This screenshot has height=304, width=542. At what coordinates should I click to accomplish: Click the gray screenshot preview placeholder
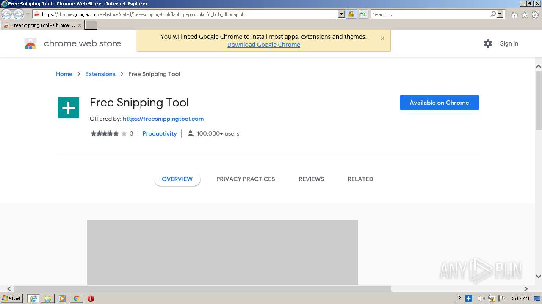pyautogui.click(x=223, y=252)
